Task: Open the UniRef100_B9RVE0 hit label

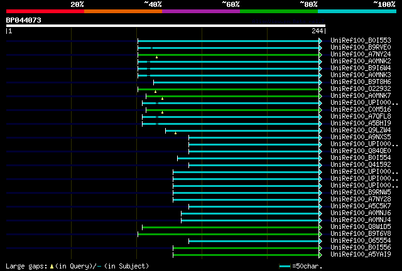Action: [361, 48]
